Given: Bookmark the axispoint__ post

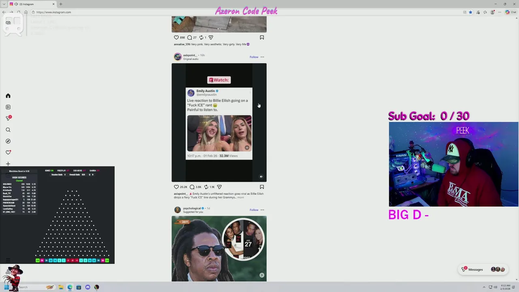Looking at the screenshot, I should [262, 187].
